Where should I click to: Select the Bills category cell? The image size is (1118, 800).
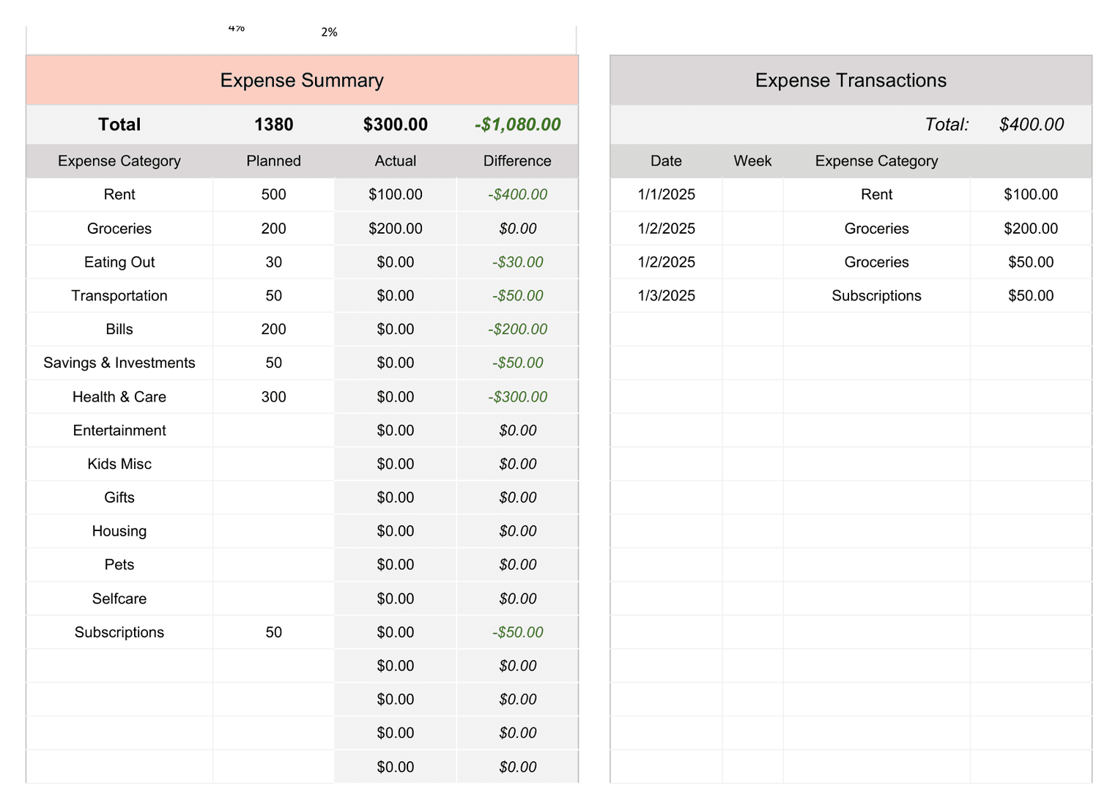(119, 329)
